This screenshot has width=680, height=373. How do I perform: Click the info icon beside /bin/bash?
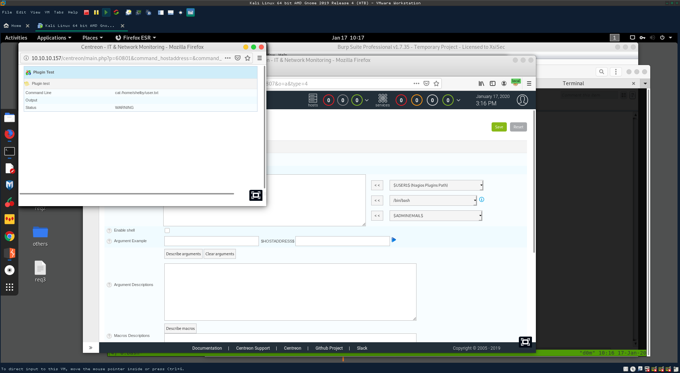click(x=482, y=200)
